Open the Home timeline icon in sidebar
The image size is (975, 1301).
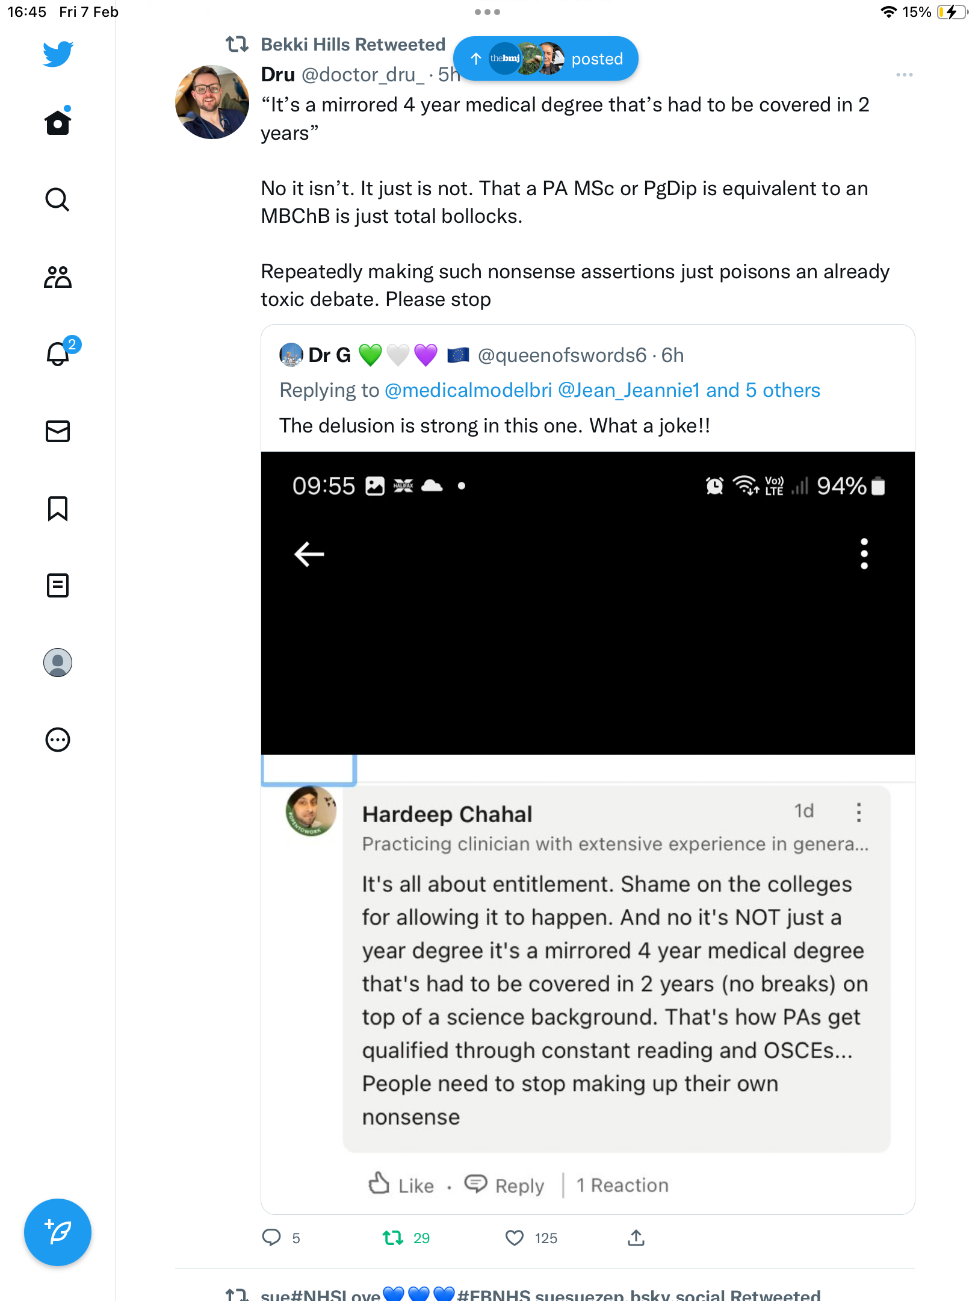coord(58,122)
